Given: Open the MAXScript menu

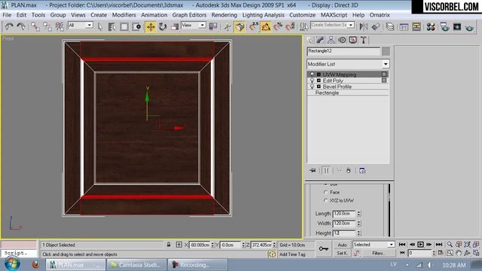Looking at the screenshot, I should [334, 15].
